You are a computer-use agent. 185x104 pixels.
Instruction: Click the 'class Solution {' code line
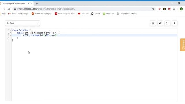coord(21,30)
